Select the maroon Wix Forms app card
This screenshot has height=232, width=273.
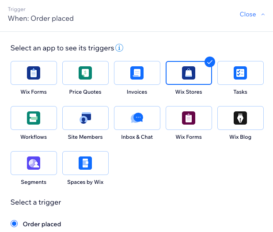pos(189,118)
